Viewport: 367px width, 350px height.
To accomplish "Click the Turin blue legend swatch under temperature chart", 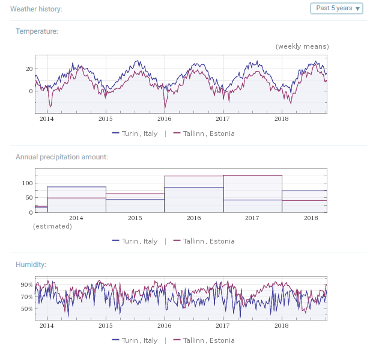I will tap(115, 133).
